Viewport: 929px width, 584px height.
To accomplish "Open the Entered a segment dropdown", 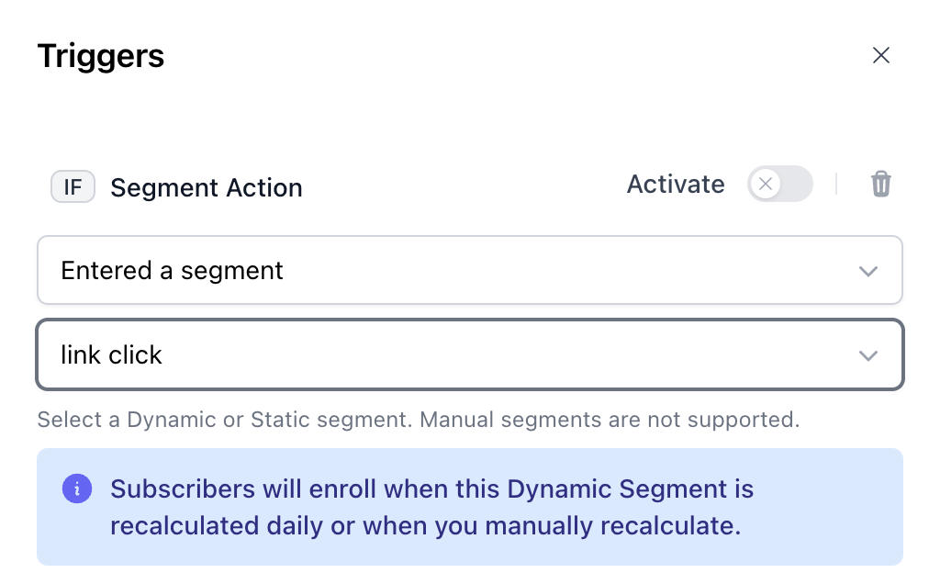I will [469, 271].
